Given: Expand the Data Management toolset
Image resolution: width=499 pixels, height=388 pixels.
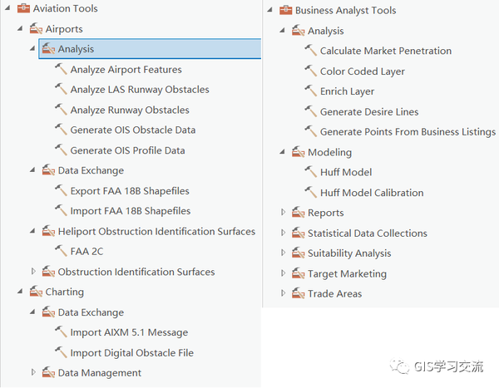Looking at the screenshot, I should tap(34, 373).
